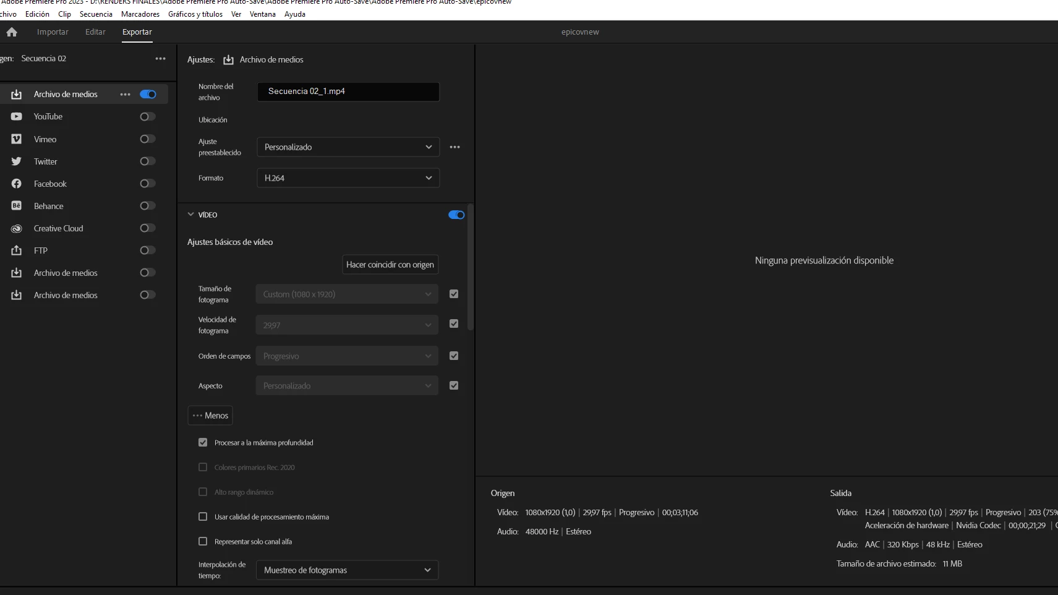This screenshot has height=595, width=1058.
Task: Open the Gráficos y títulos menu
Action: (x=195, y=14)
